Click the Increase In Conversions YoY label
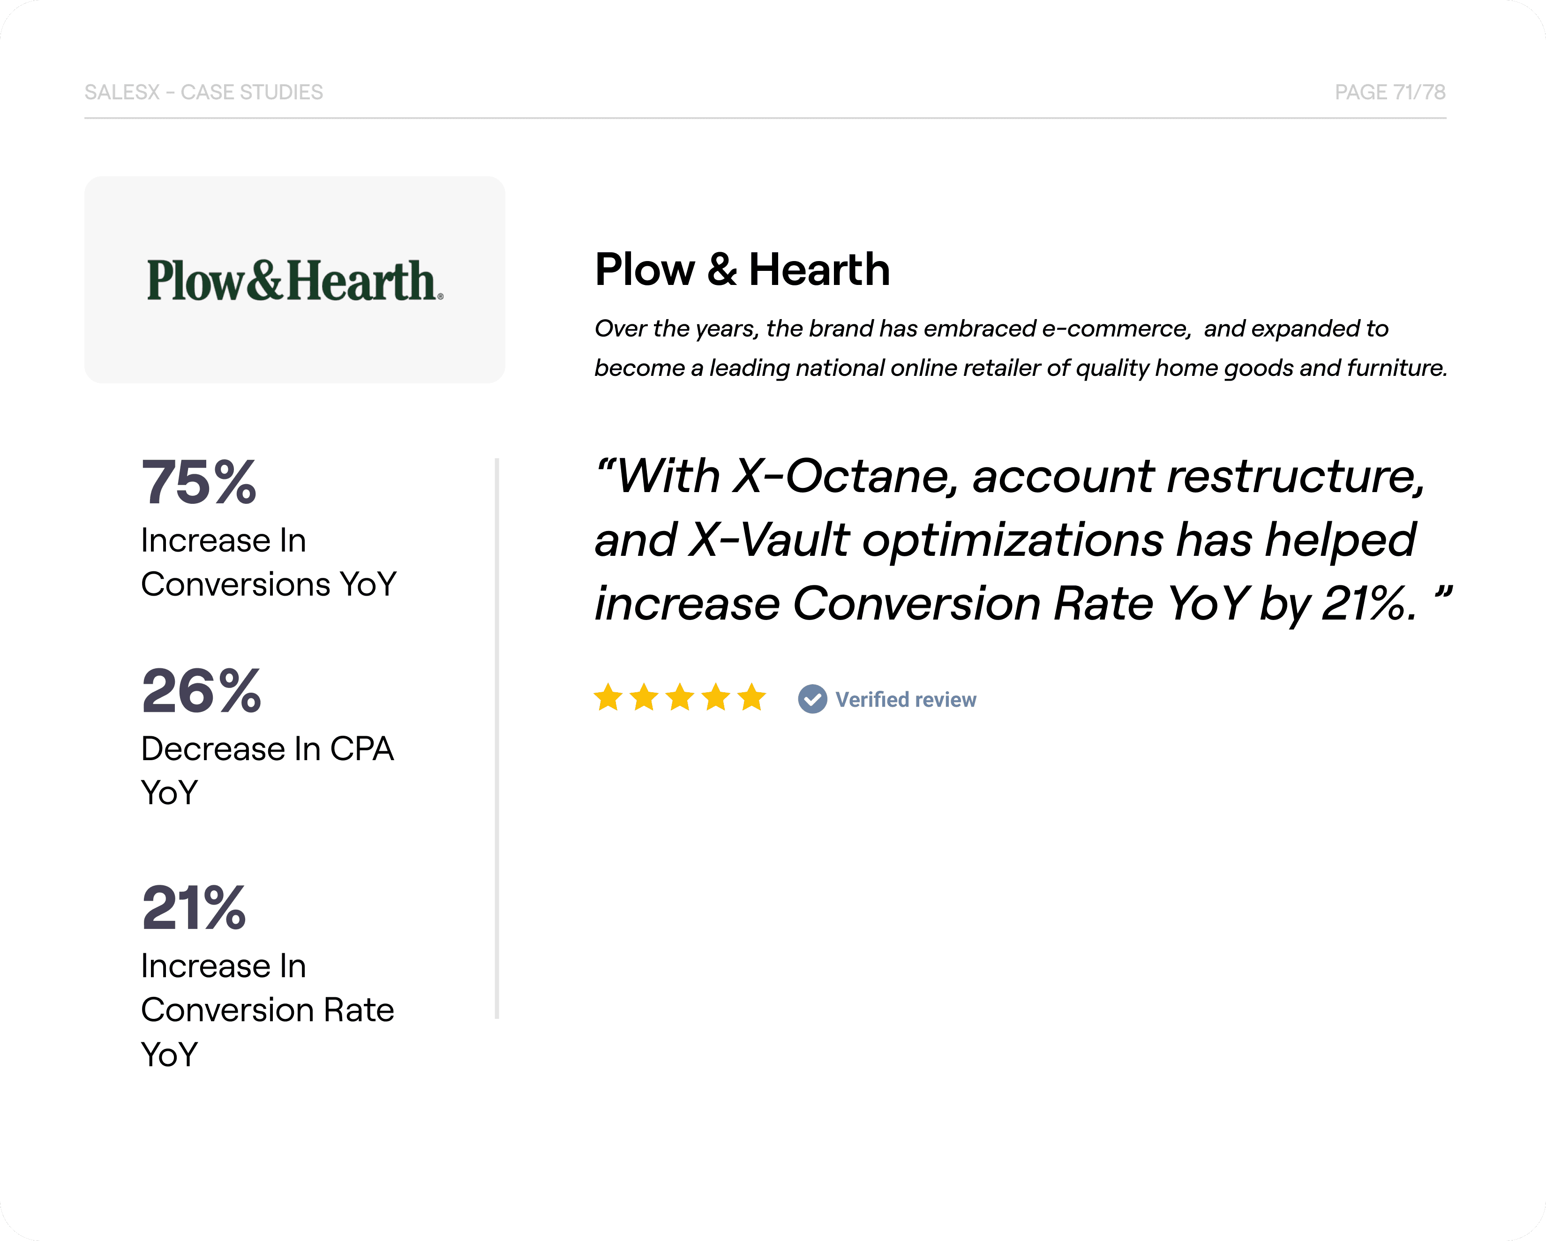1546x1241 pixels. pos(268,562)
